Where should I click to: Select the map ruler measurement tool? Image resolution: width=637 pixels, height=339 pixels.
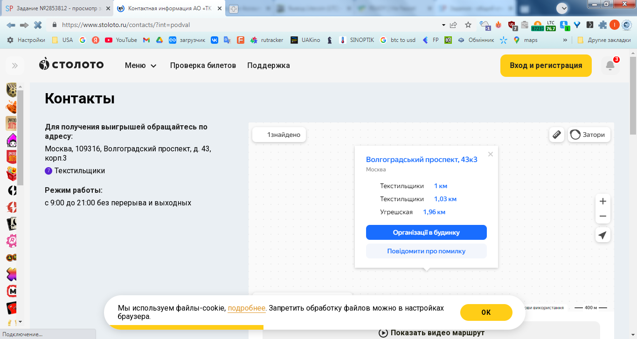pos(557,135)
